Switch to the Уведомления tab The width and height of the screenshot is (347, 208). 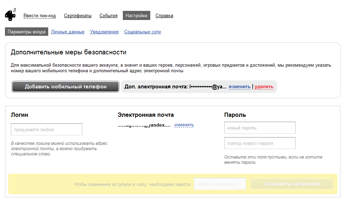click(104, 32)
